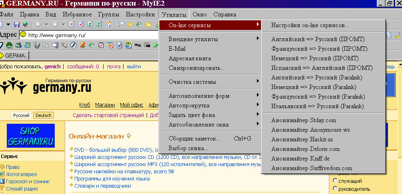Click the chain links icon
This screenshot has width=402, height=194.
coord(138,45)
